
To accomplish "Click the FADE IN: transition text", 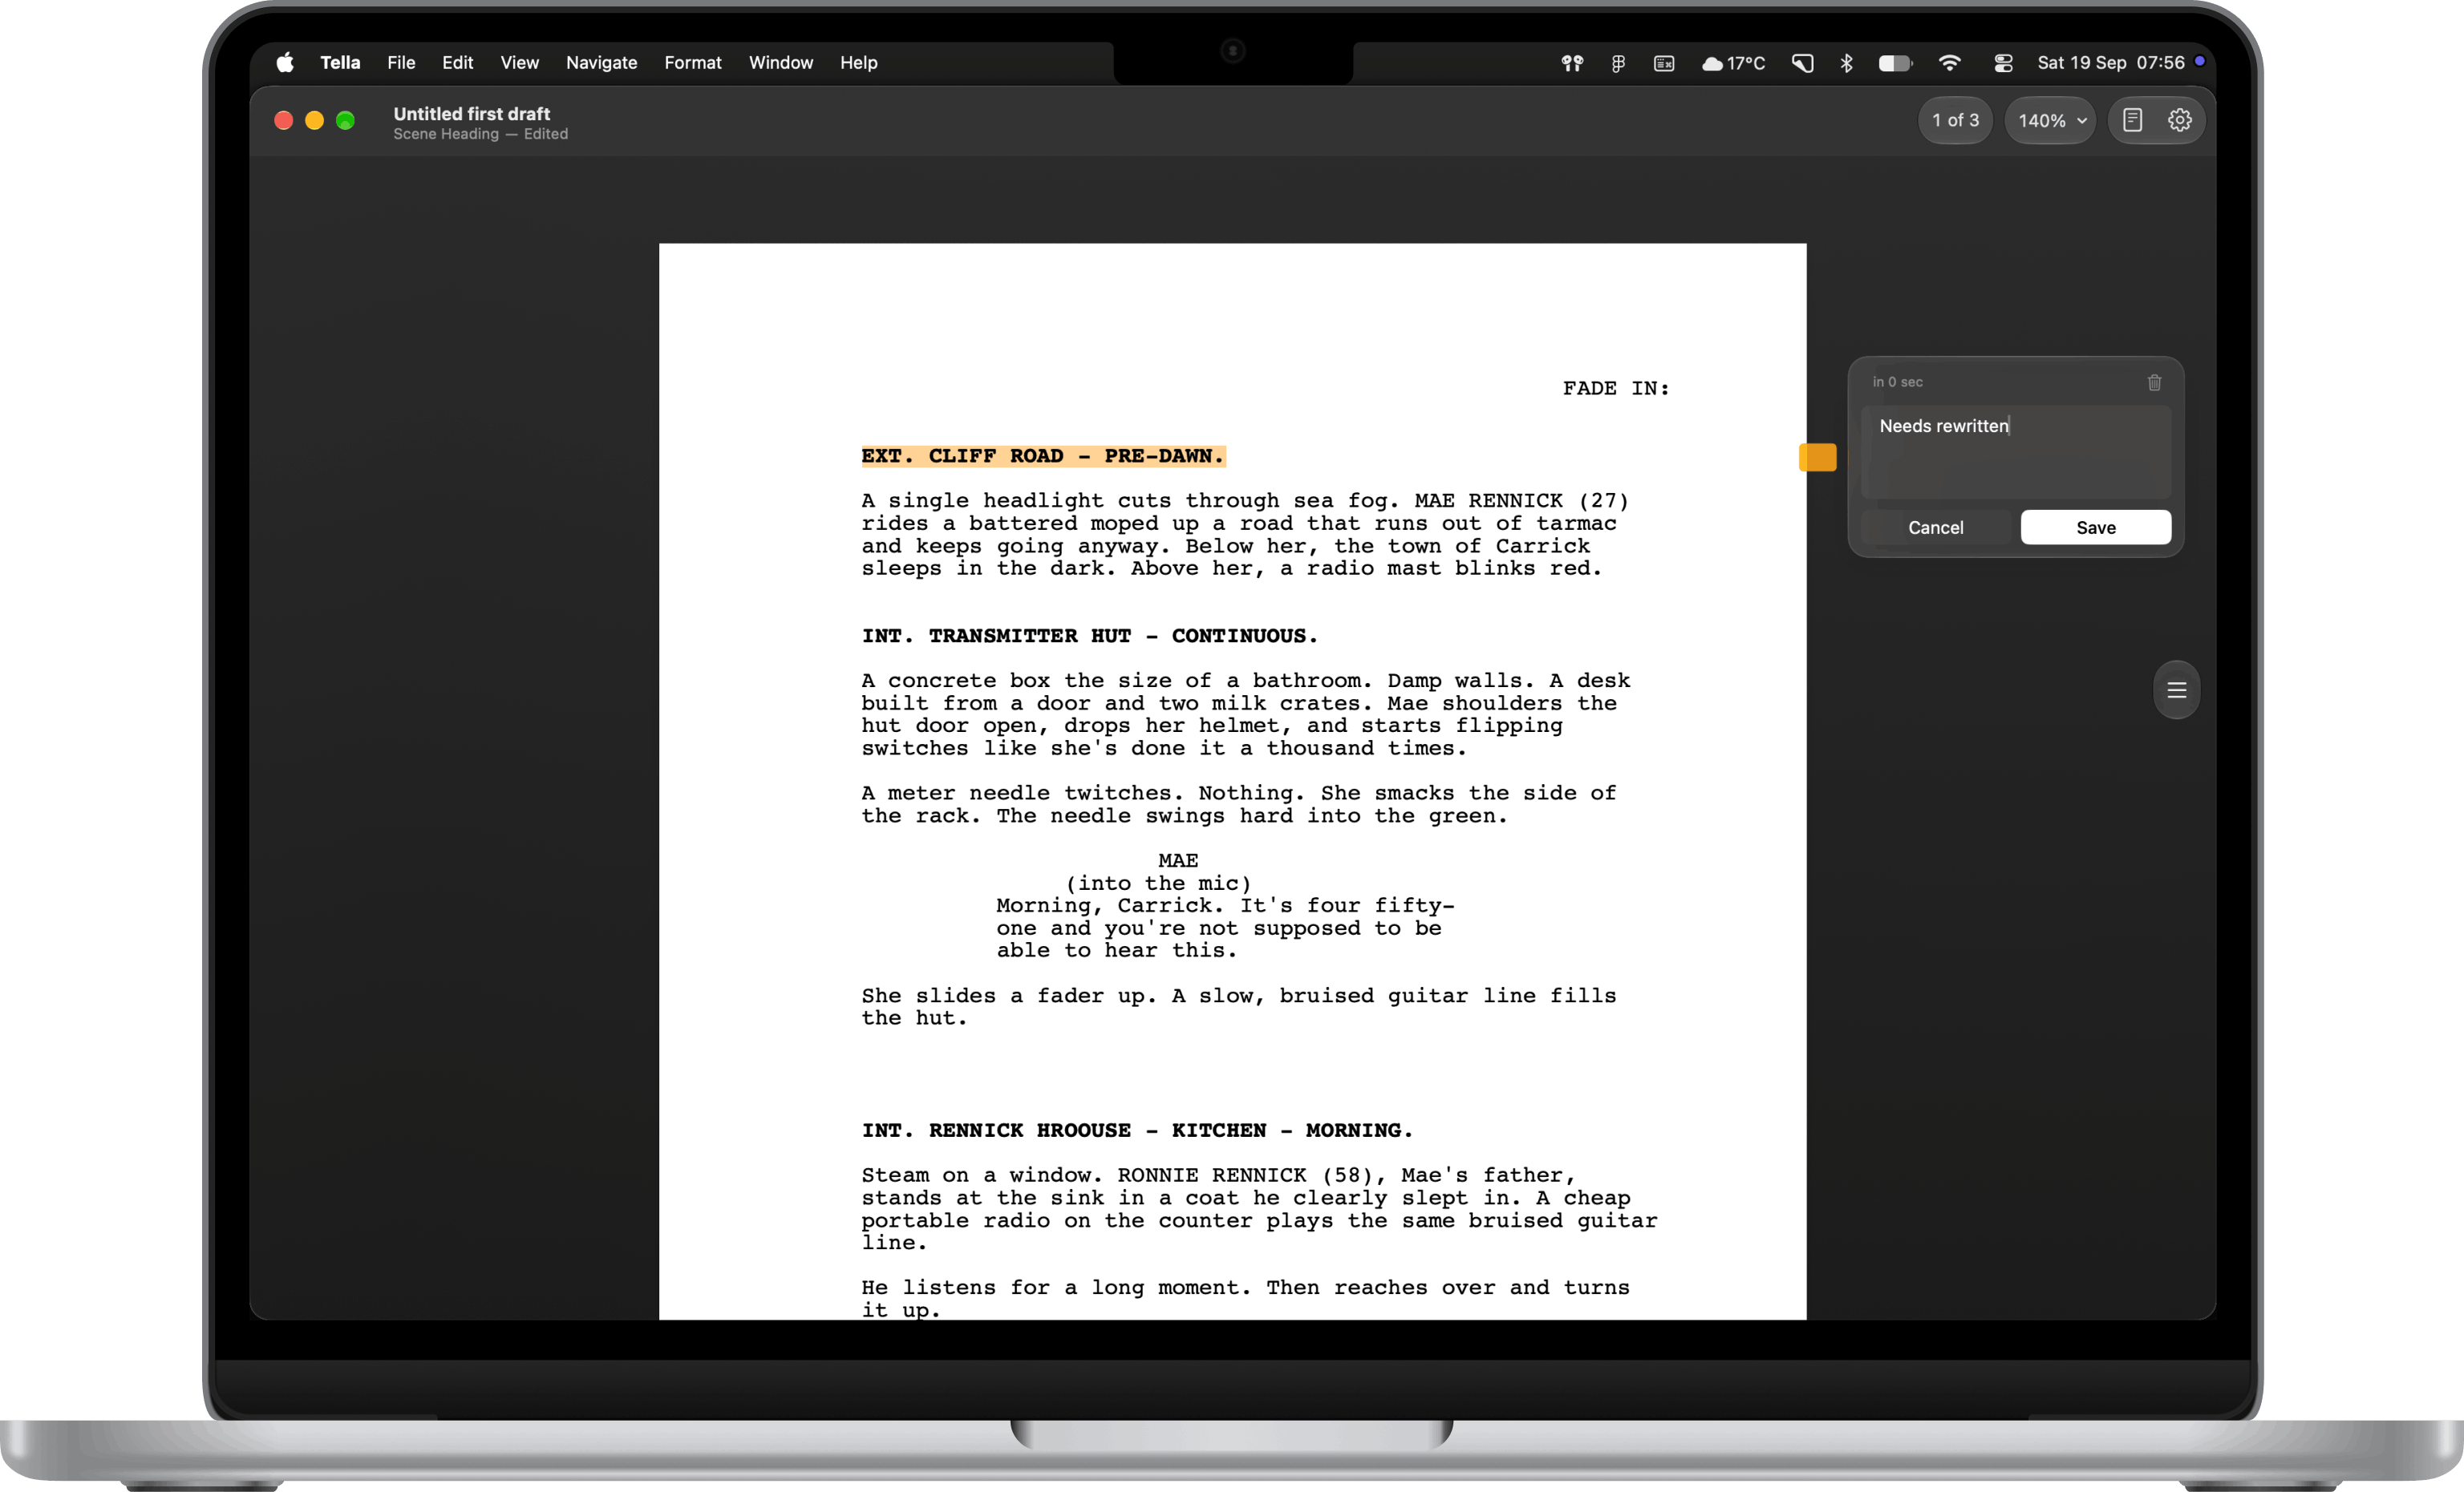I will point(1616,388).
